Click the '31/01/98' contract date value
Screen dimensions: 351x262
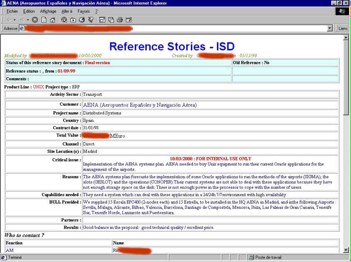pyautogui.click(x=91, y=128)
